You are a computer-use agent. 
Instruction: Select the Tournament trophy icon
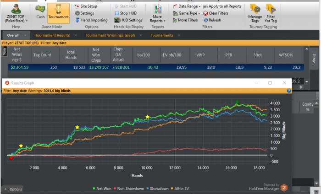(x=58, y=9)
